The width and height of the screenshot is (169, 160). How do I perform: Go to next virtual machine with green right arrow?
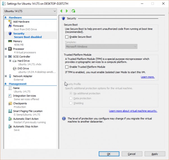(67, 11)
